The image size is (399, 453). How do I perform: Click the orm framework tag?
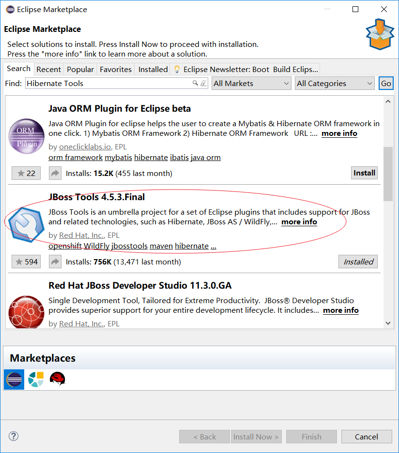pyautogui.click(x=76, y=158)
